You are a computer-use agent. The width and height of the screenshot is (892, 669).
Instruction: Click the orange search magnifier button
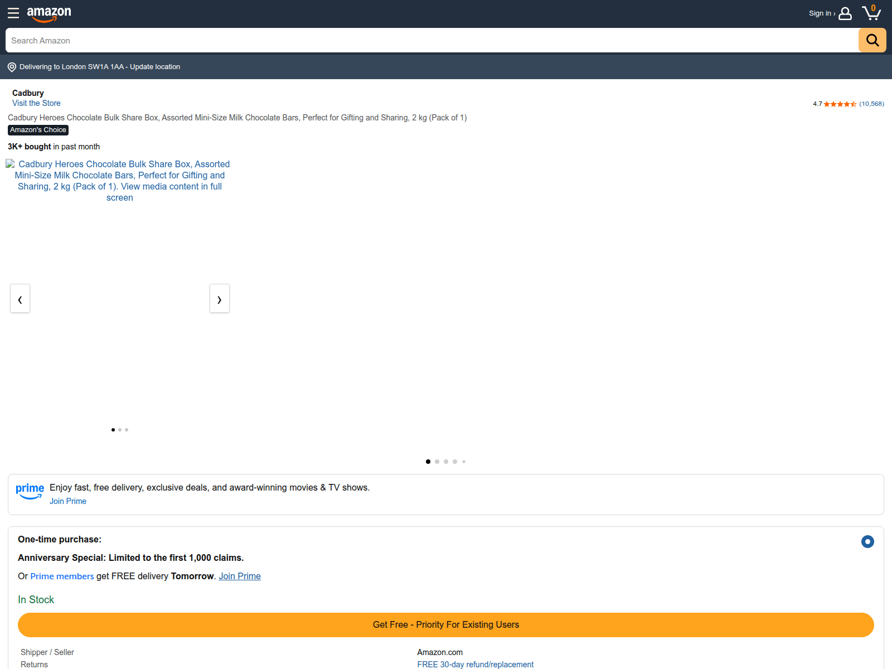click(x=872, y=40)
